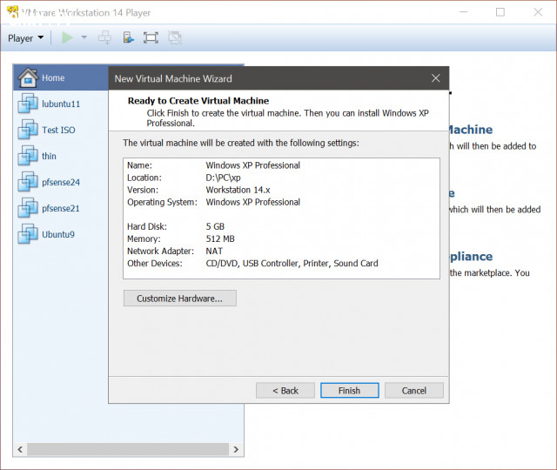557x470 pixels.
Task: Select the pfsense24 virtual machine
Action: (61, 182)
